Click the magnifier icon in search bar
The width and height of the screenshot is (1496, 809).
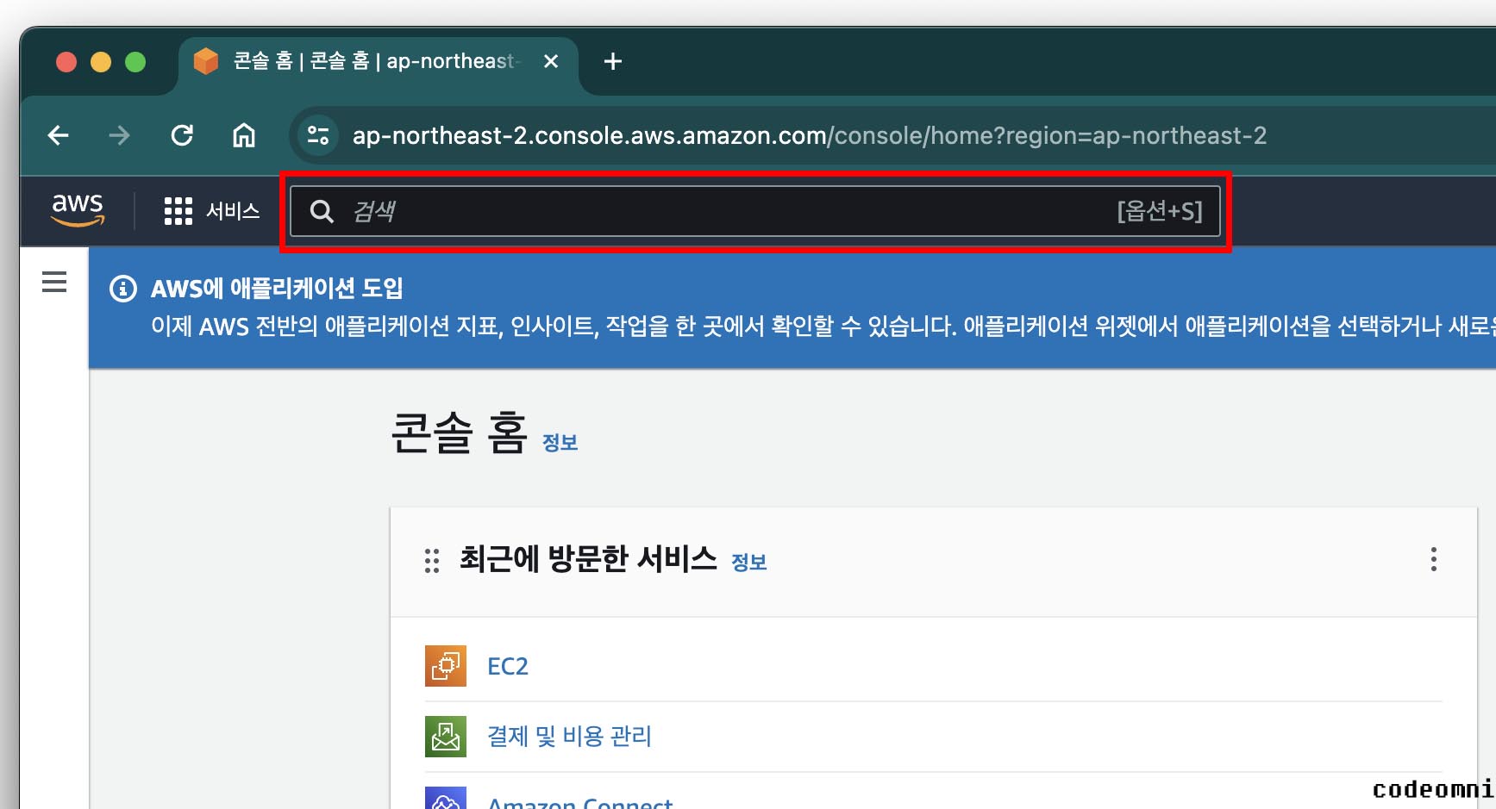pyautogui.click(x=322, y=211)
